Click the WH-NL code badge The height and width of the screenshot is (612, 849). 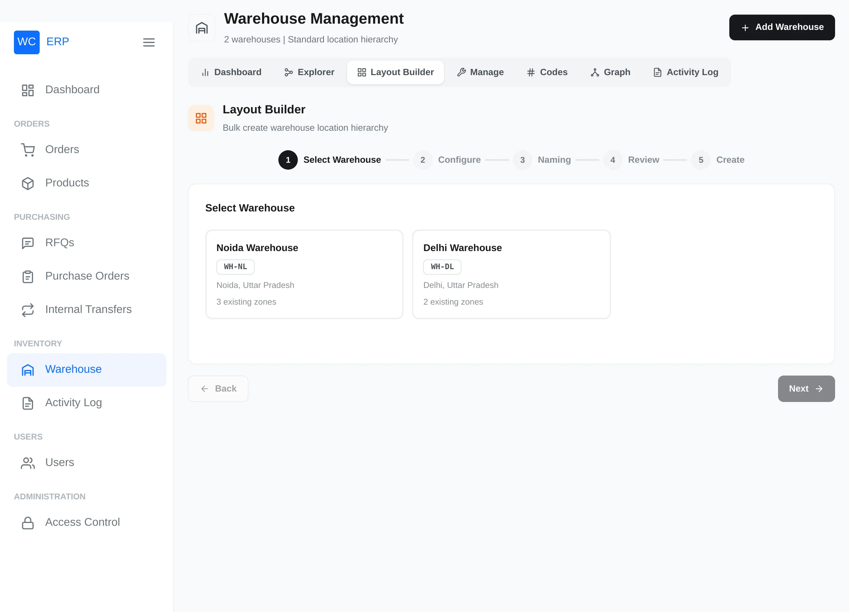pyautogui.click(x=236, y=267)
